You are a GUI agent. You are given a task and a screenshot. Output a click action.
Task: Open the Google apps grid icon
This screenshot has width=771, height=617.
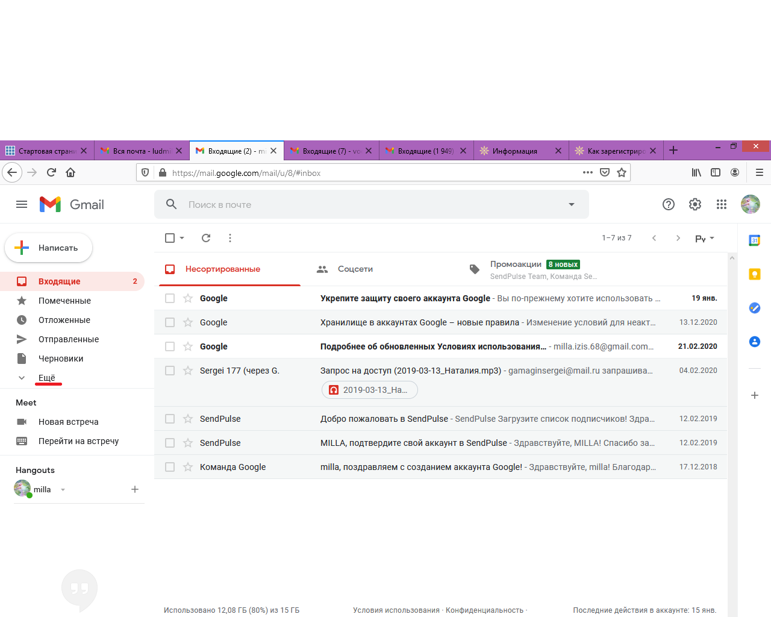coord(722,204)
